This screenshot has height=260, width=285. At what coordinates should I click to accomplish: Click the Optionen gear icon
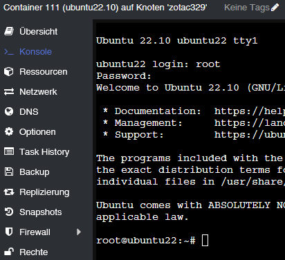[9, 132]
